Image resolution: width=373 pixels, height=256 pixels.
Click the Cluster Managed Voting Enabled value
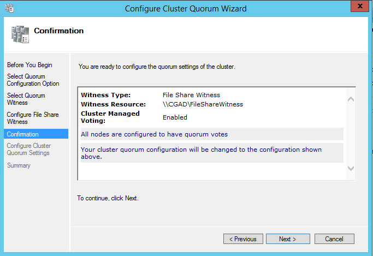[x=175, y=117]
